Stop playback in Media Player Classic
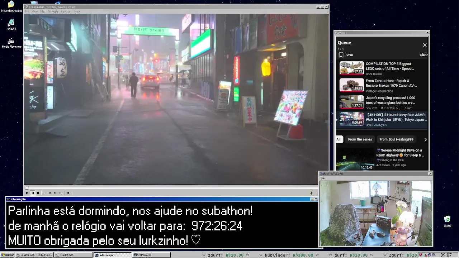 coord(38,193)
